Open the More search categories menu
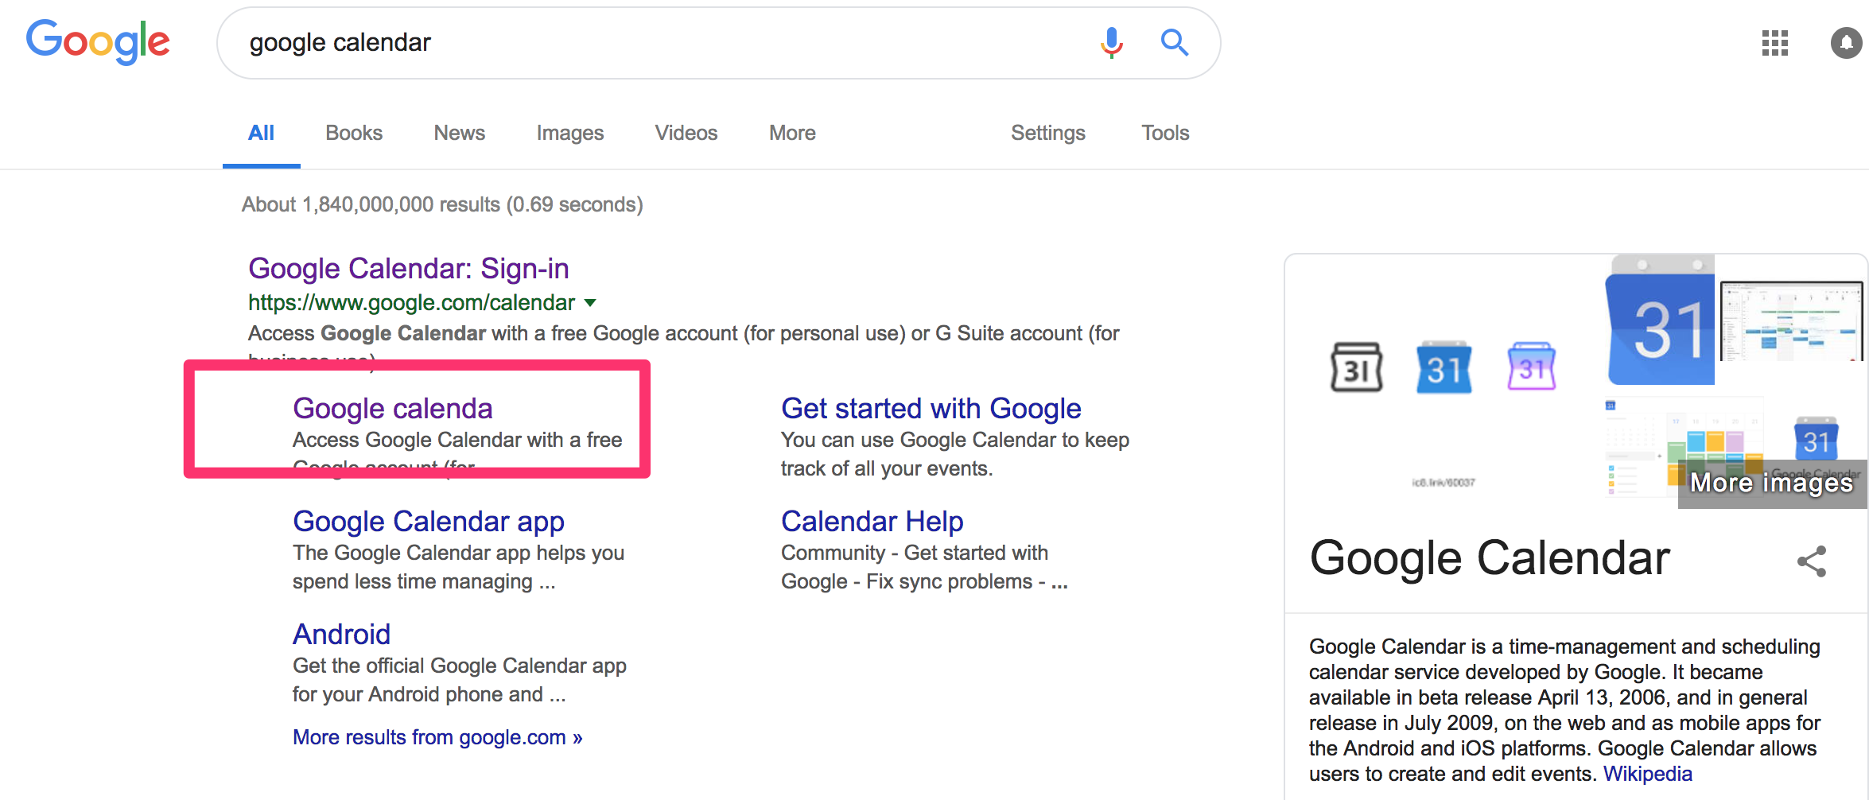1869x800 pixels. (792, 133)
